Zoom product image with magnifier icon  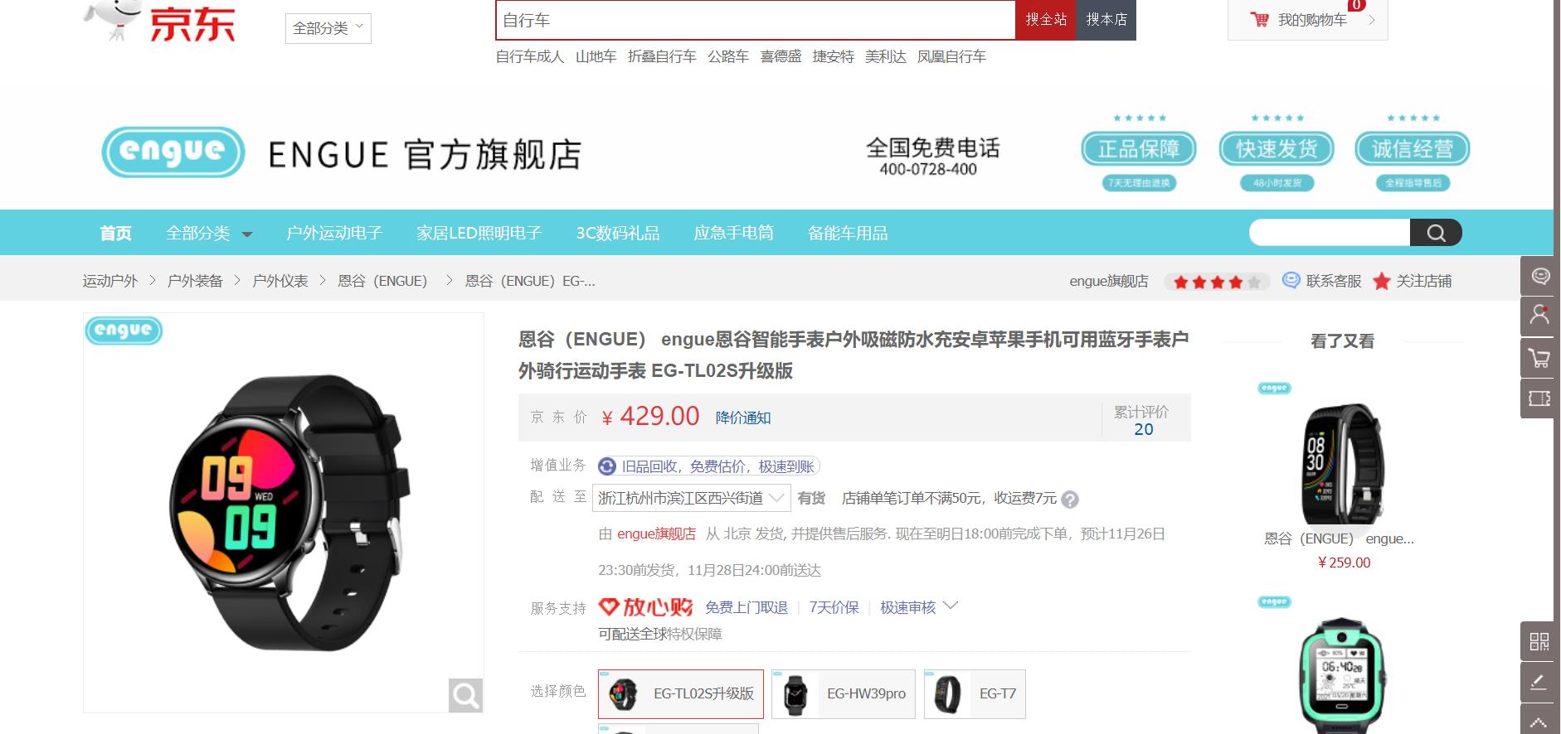click(465, 695)
